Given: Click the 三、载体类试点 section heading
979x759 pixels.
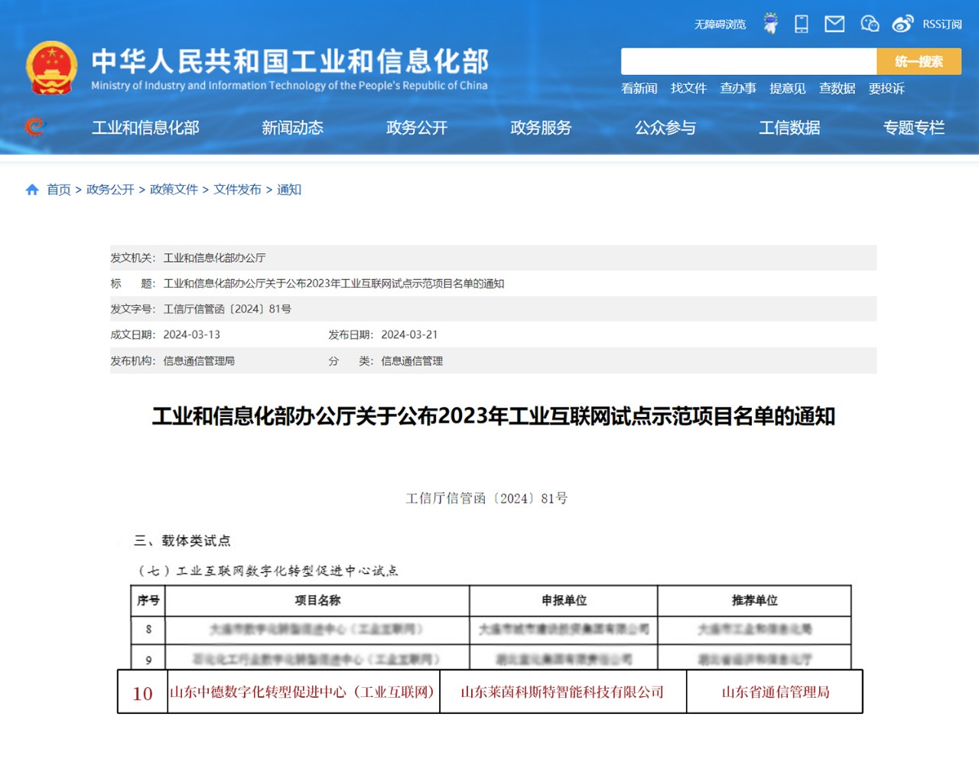Looking at the screenshot, I should pyautogui.click(x=182, y=541).
